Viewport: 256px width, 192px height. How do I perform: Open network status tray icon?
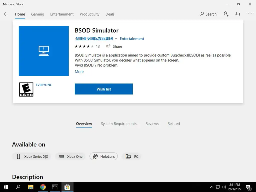click(218, 187)
